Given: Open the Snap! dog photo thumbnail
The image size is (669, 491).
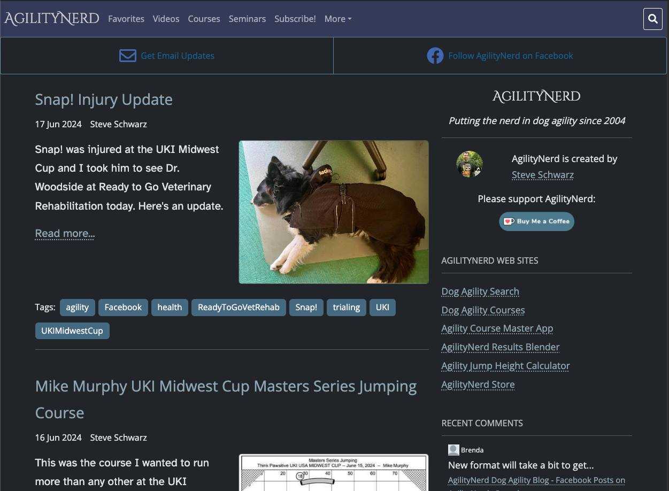Looking at the screenshot, I should coord(333,212).
